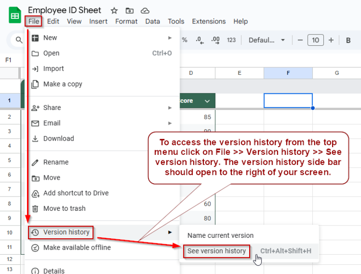Select column E header
The width and height of the screenshot is (361, 274).
[239, 73]
